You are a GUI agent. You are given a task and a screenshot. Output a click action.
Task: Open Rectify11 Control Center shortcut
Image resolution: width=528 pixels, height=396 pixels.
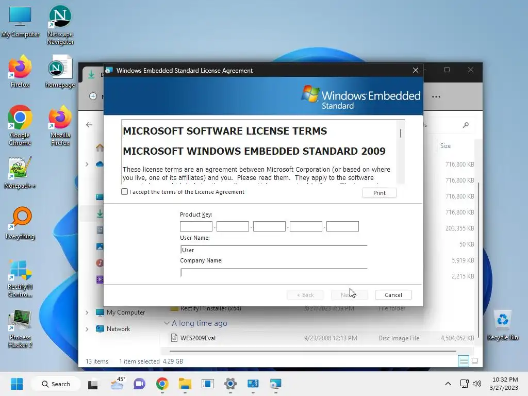pyautogui.click(x=20, y=279)
